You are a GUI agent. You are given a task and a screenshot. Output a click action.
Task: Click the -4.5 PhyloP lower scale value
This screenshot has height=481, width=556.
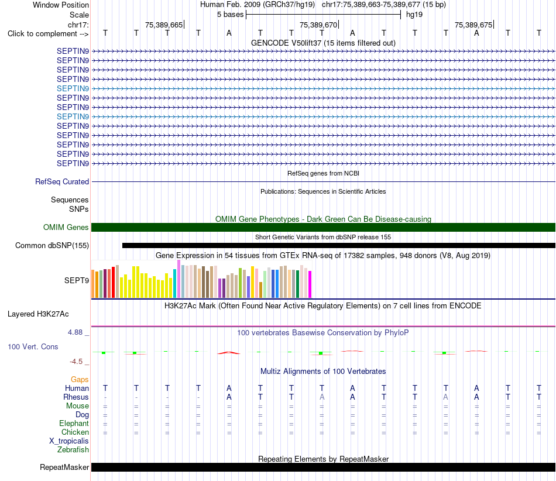tap(76, 362)
